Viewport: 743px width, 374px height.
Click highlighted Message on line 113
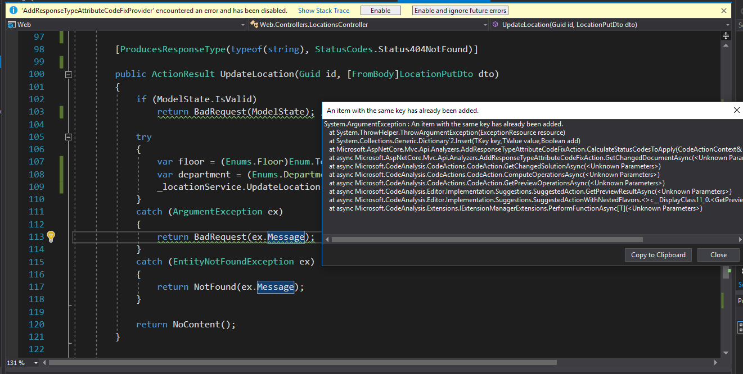tap(286, 236)
